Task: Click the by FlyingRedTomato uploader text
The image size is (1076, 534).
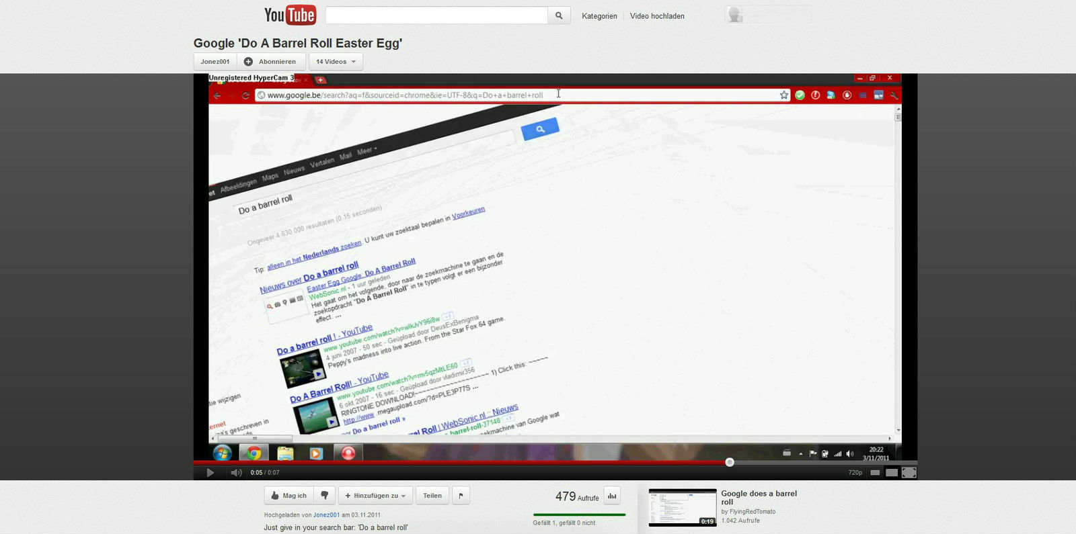Action: click(x=748, y=512)
